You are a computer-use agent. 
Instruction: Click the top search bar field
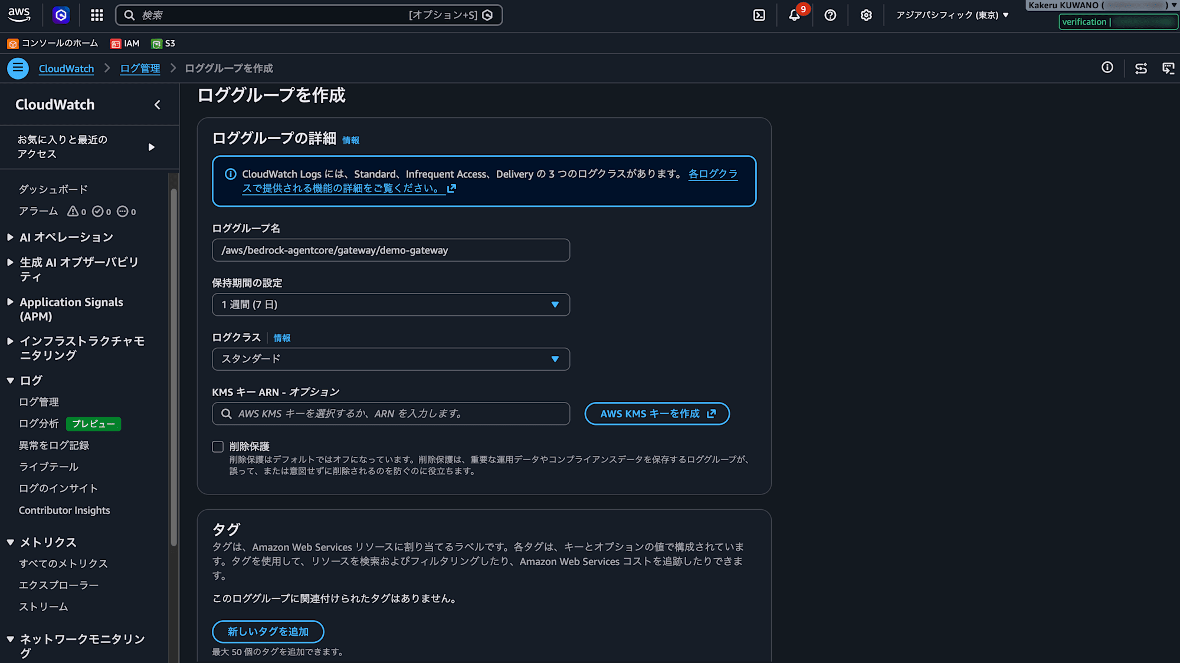[x=309, y=15]
